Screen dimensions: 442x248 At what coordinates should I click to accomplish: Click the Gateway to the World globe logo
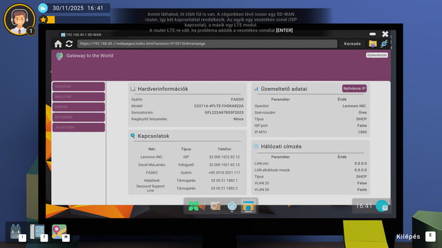(x=59, y=56)
